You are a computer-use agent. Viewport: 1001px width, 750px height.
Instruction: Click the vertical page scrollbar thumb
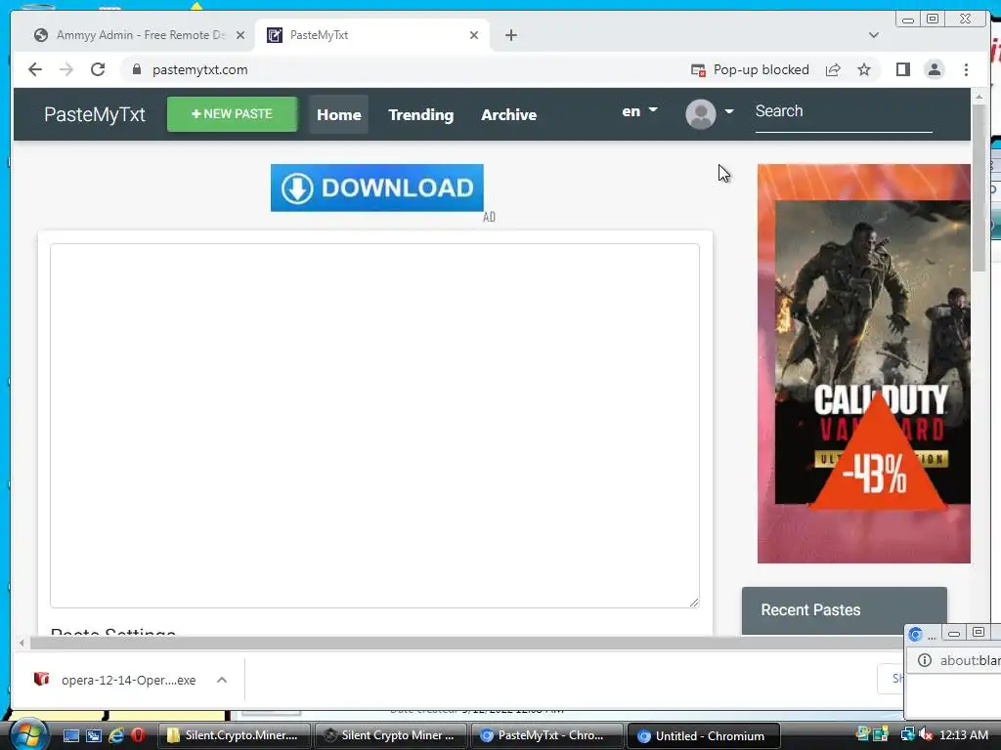979,187
